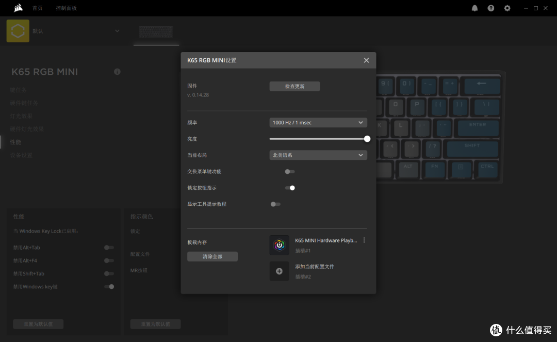Select the keyboard device thumbnail tab
Image resolution: width=557 pixels, height=342 pixels.
click(x=156, y=32)
